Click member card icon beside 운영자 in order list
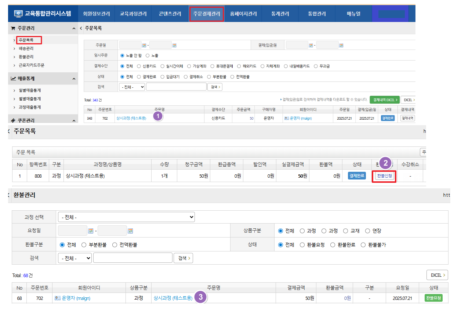 coord(287,118)
